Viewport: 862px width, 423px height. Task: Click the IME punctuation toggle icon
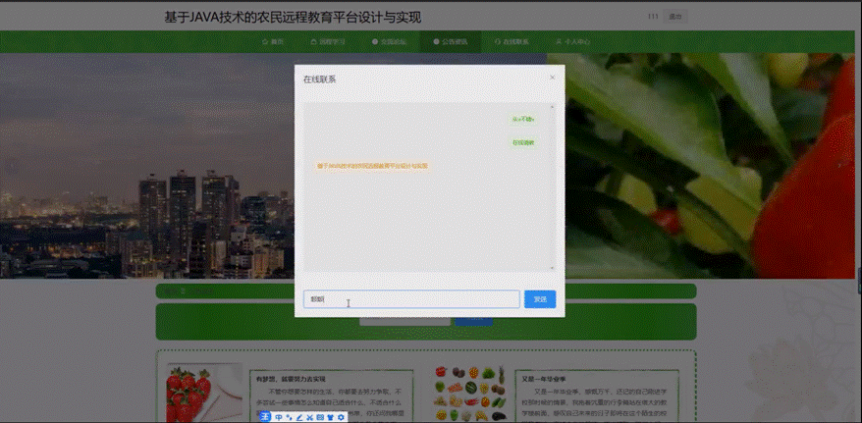290,417
